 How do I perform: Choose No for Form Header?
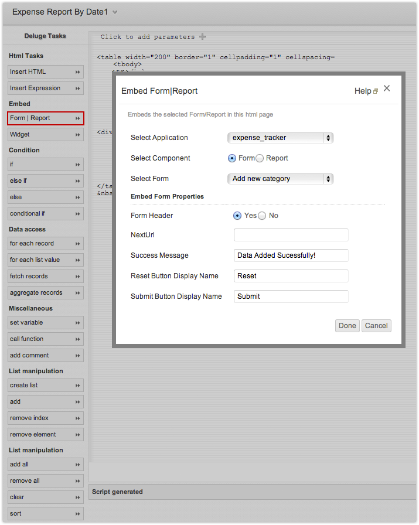click(x=262, y=216)
